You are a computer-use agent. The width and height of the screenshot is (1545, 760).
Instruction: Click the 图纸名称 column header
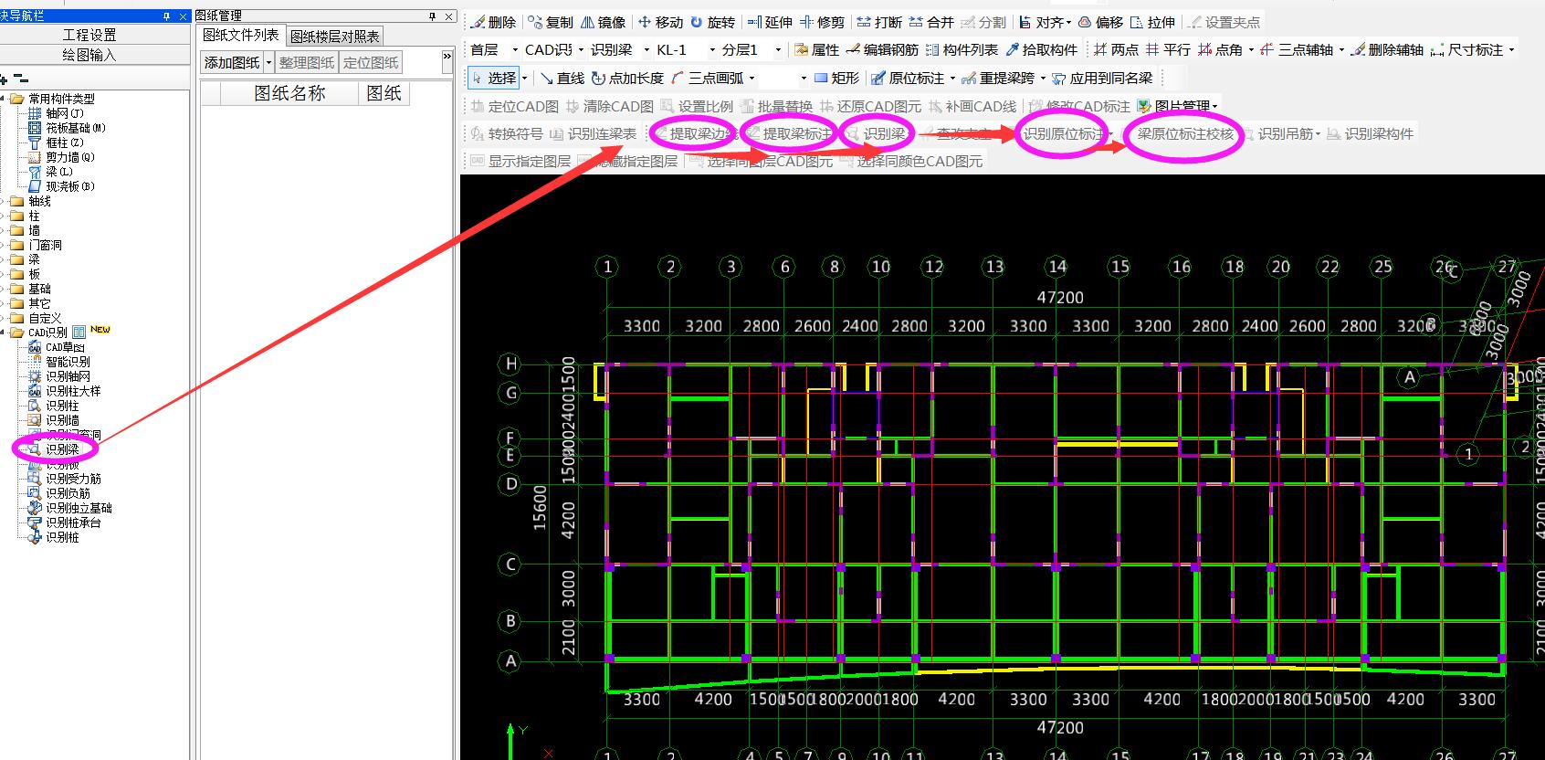pyautogui.click(x=289, y=93)
